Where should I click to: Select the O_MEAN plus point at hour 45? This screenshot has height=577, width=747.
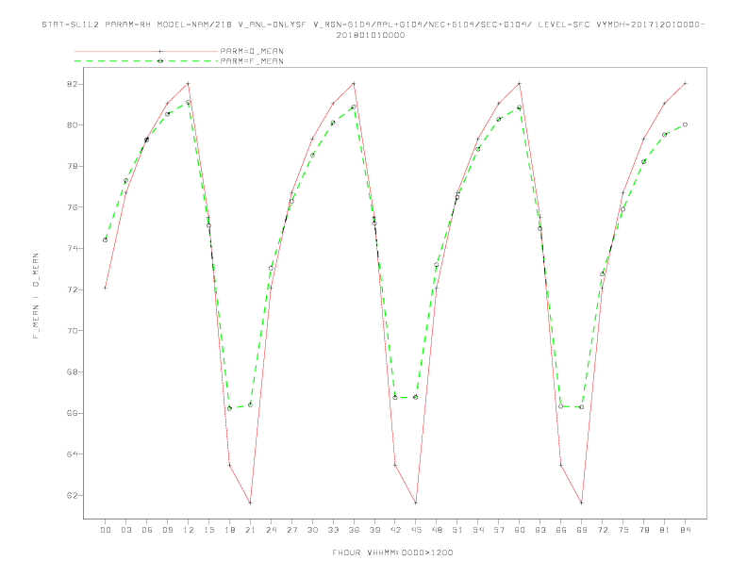[416, 503]
